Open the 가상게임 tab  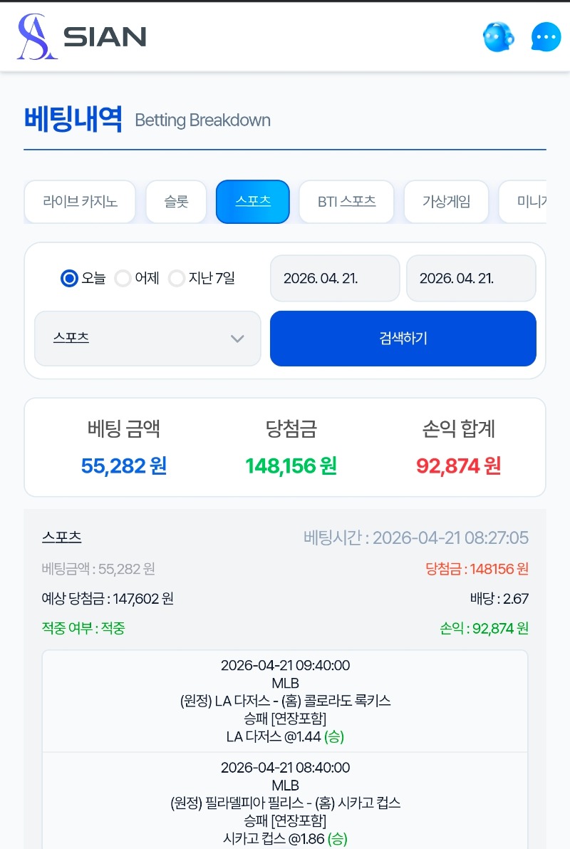(x=446, y=202)
